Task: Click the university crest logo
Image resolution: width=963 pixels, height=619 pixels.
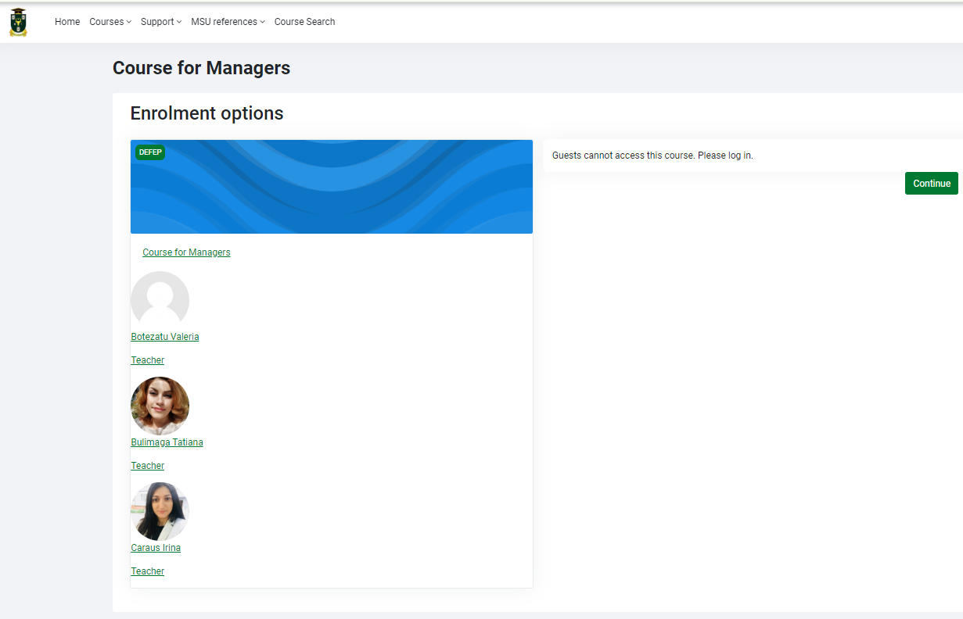Action: coord(18,22)
